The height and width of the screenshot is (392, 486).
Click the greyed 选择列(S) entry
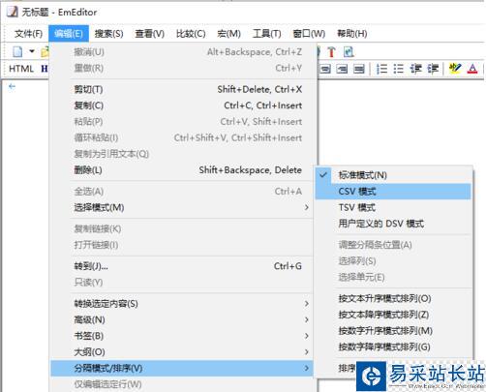(393, 261)
